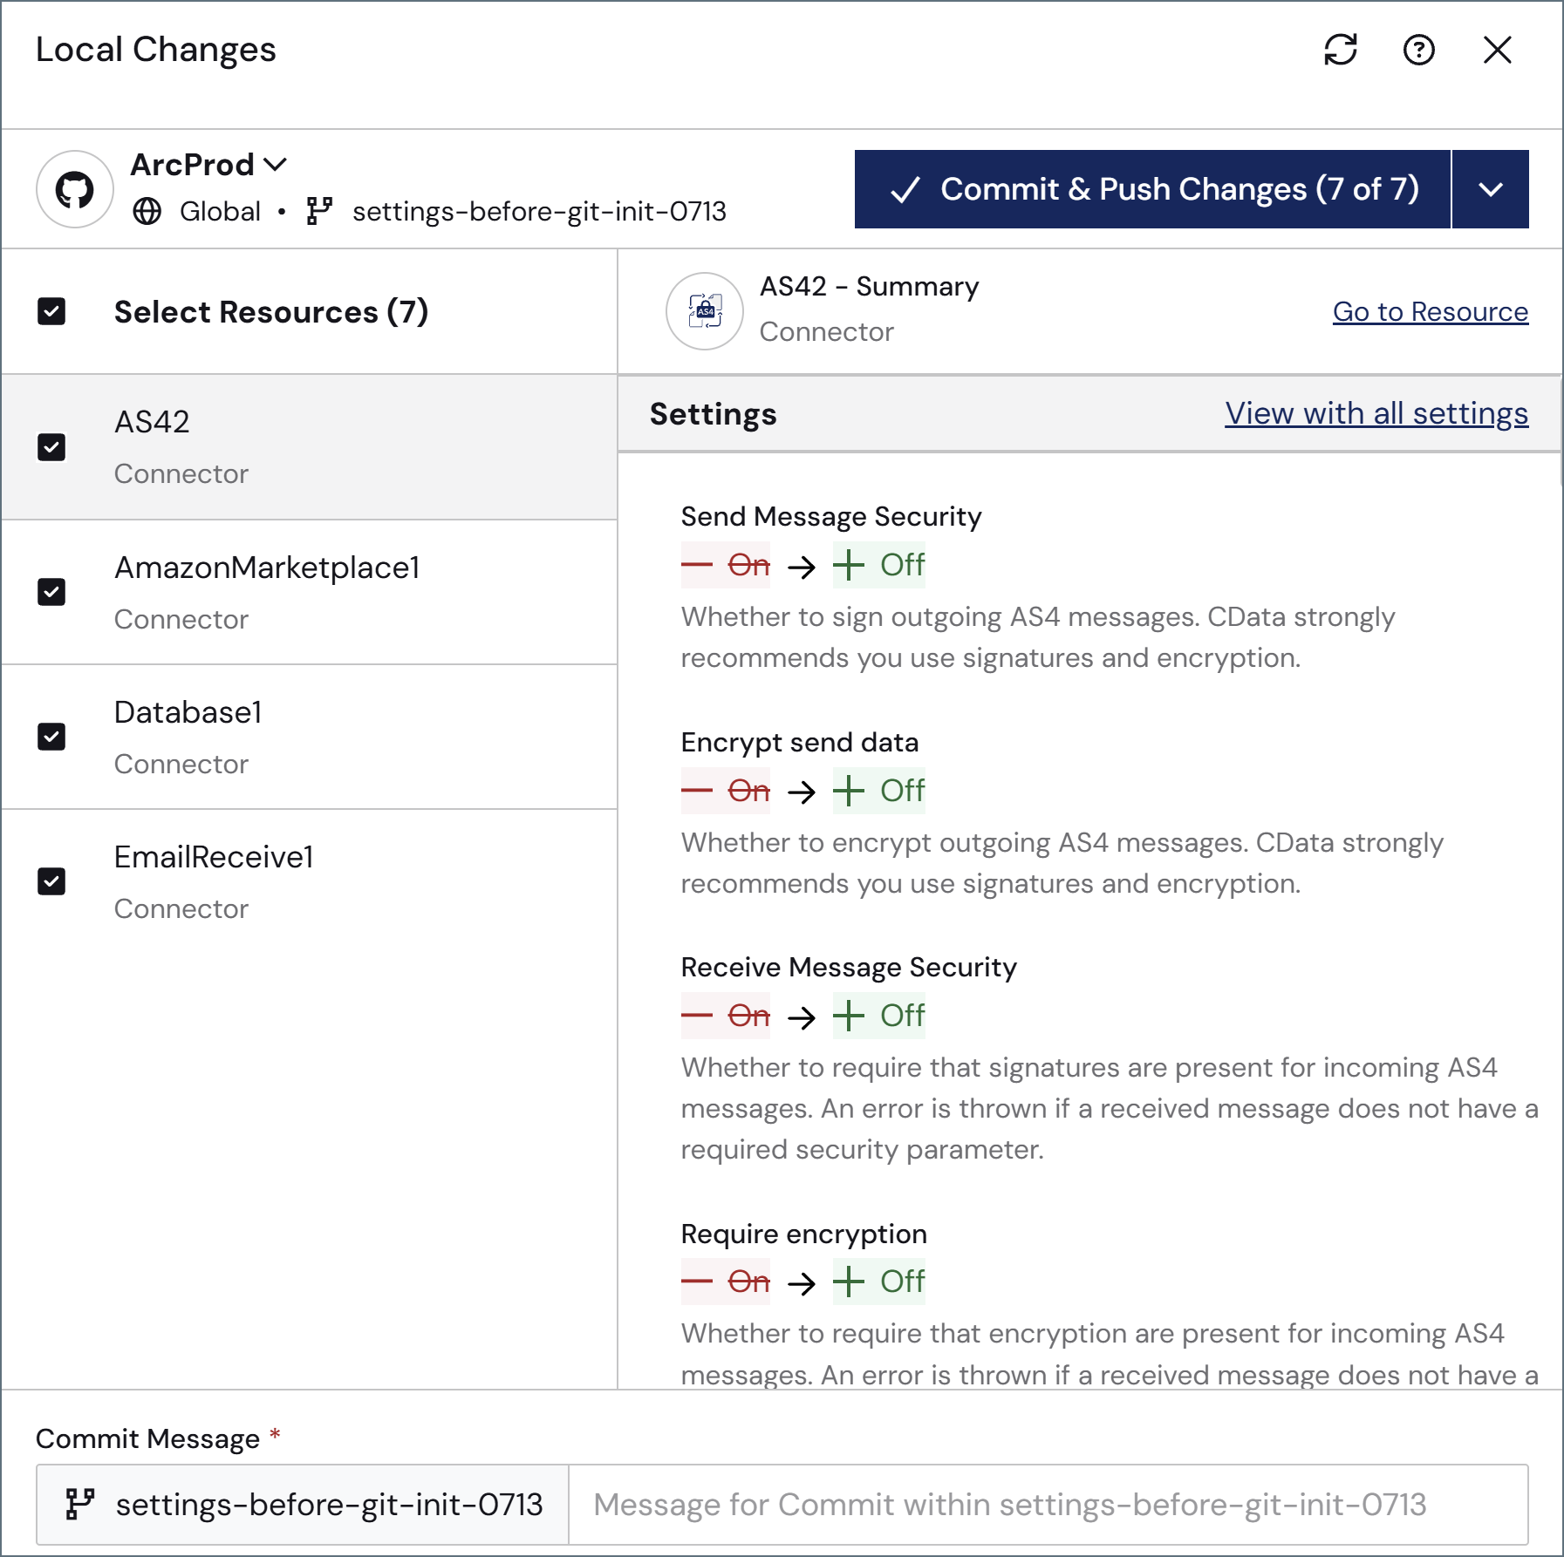Click the Settings section header
This screenshot has height=1557, width=1564.
click(713, 413)
